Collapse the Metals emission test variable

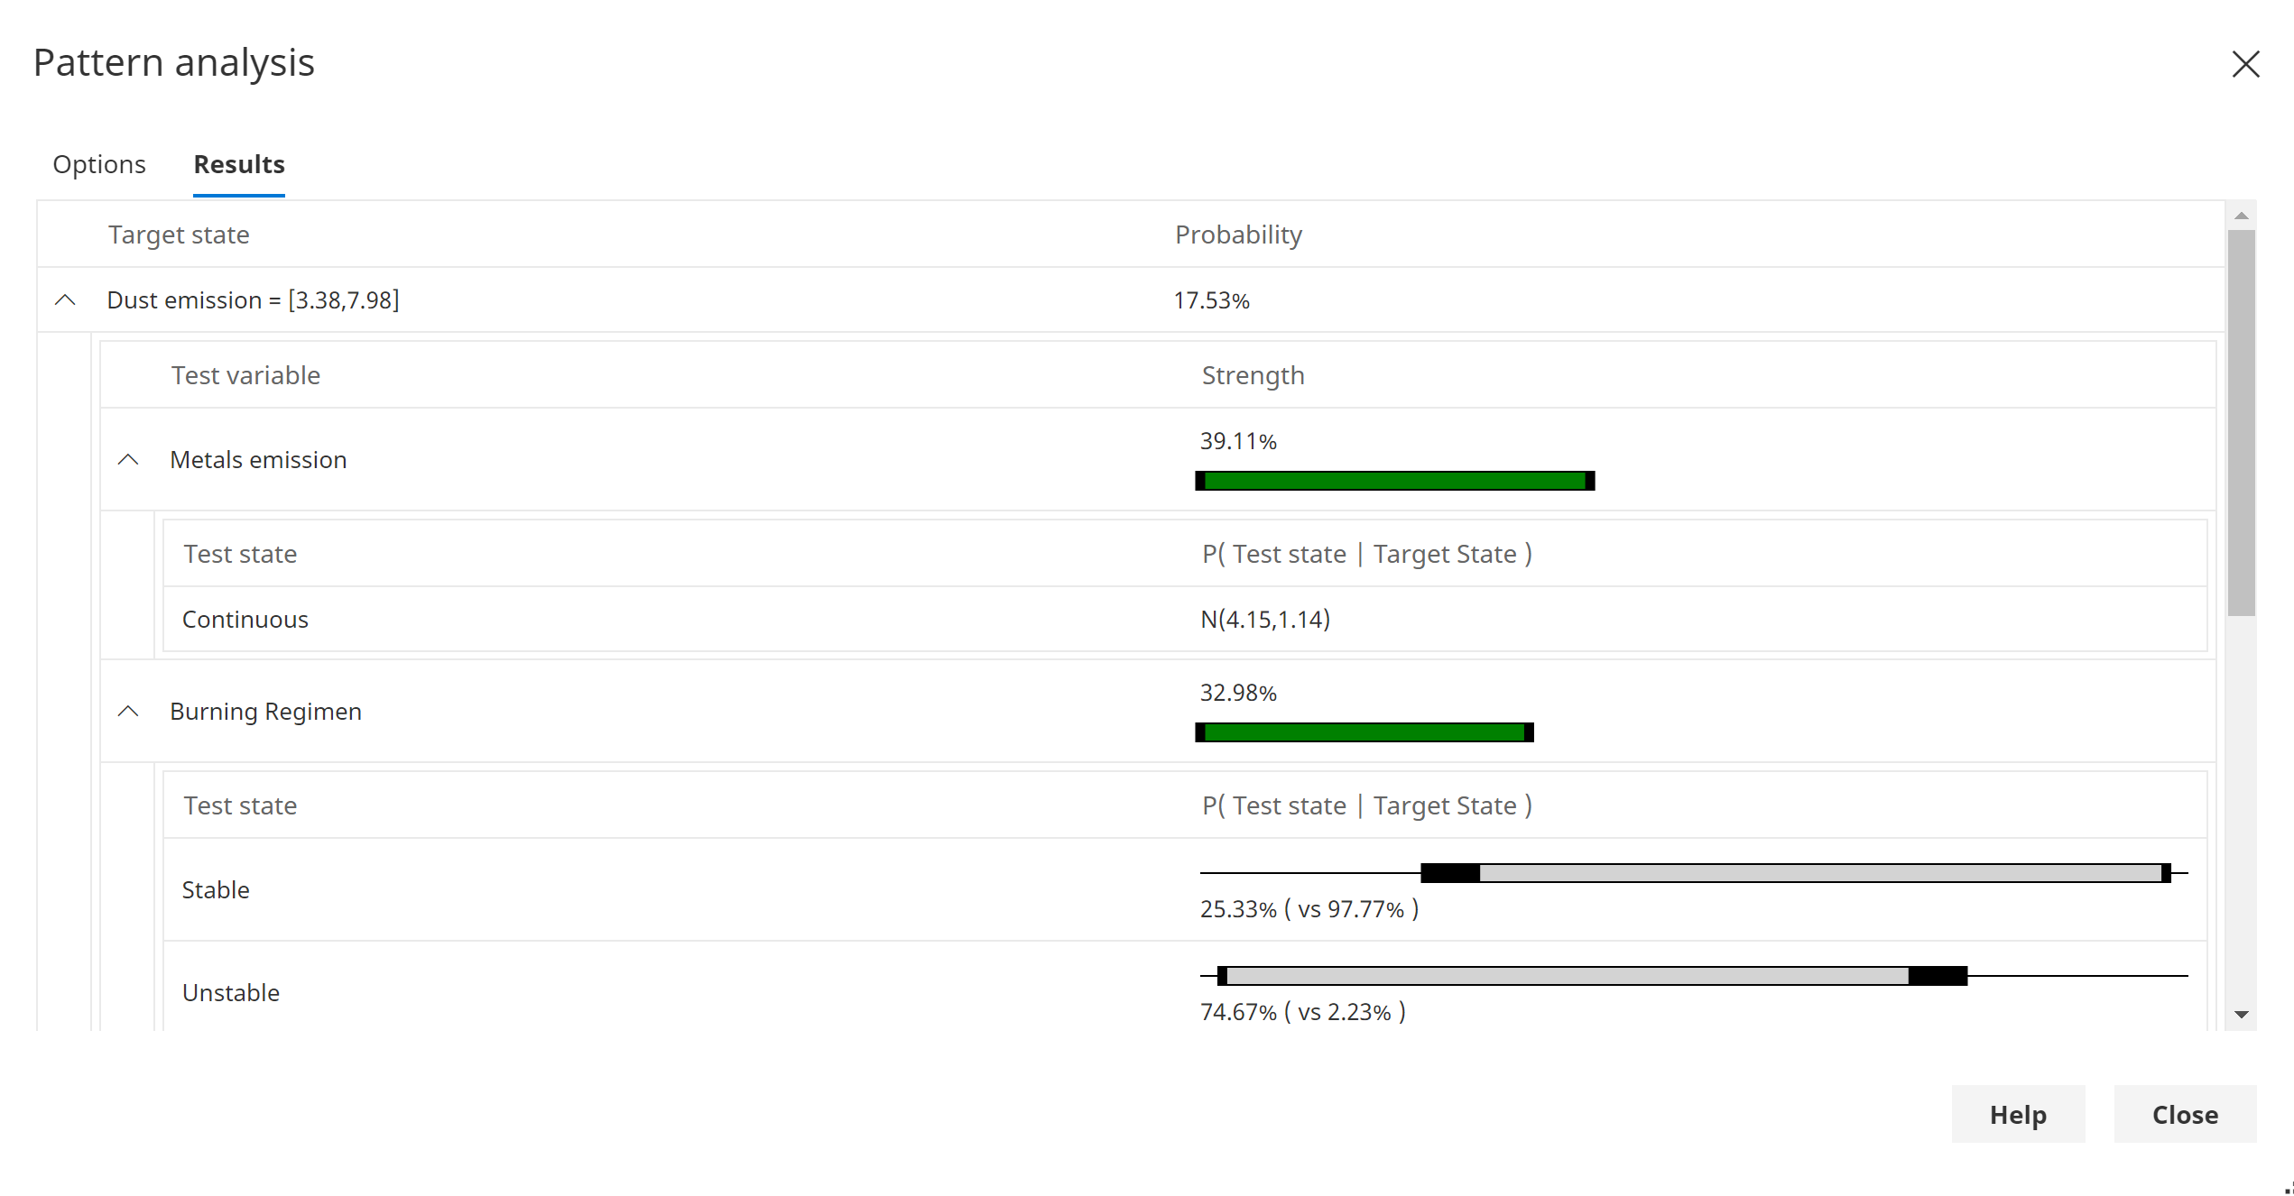click(129, 459)
